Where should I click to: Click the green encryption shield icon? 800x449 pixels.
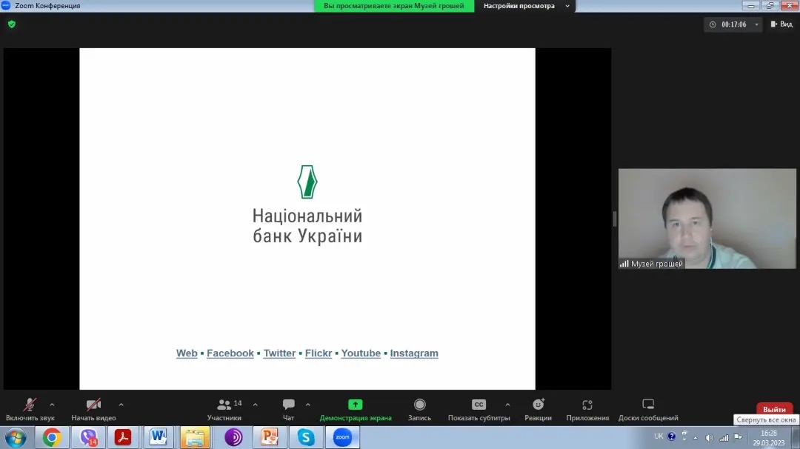pos(11,24)
